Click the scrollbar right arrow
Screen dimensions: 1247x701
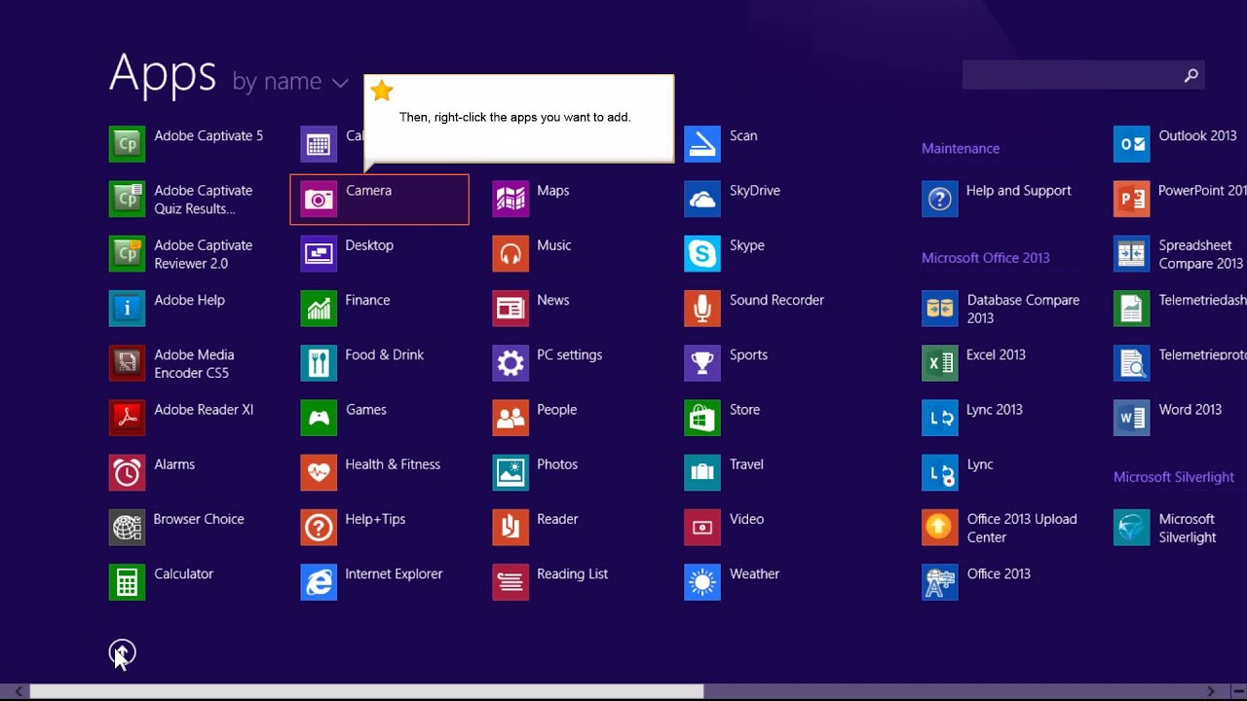pyautogui.click(x=1211, y=691)
